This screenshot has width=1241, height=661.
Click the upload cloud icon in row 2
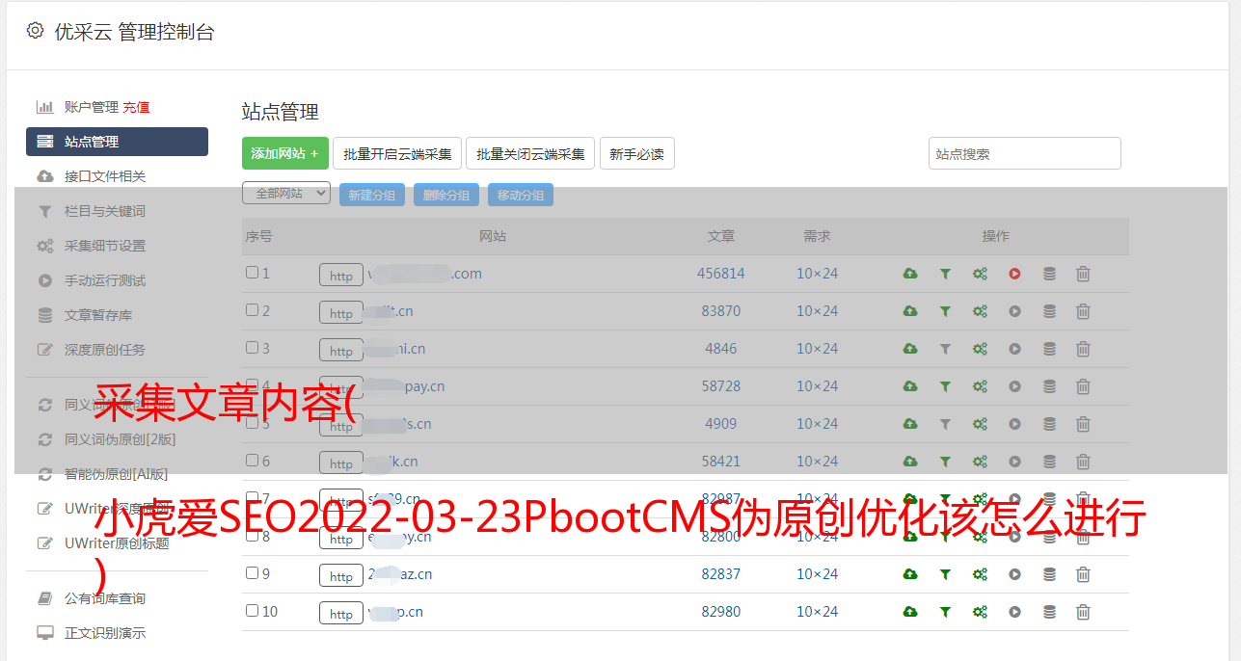(910, 311)
